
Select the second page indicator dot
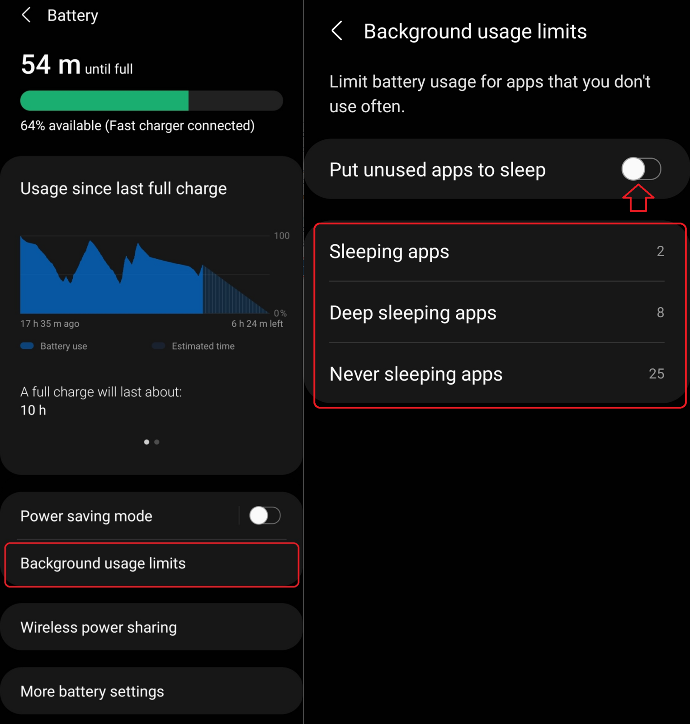[x=157, y=442]
